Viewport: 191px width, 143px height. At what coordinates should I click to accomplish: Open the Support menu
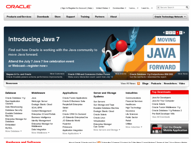[70, 17]
